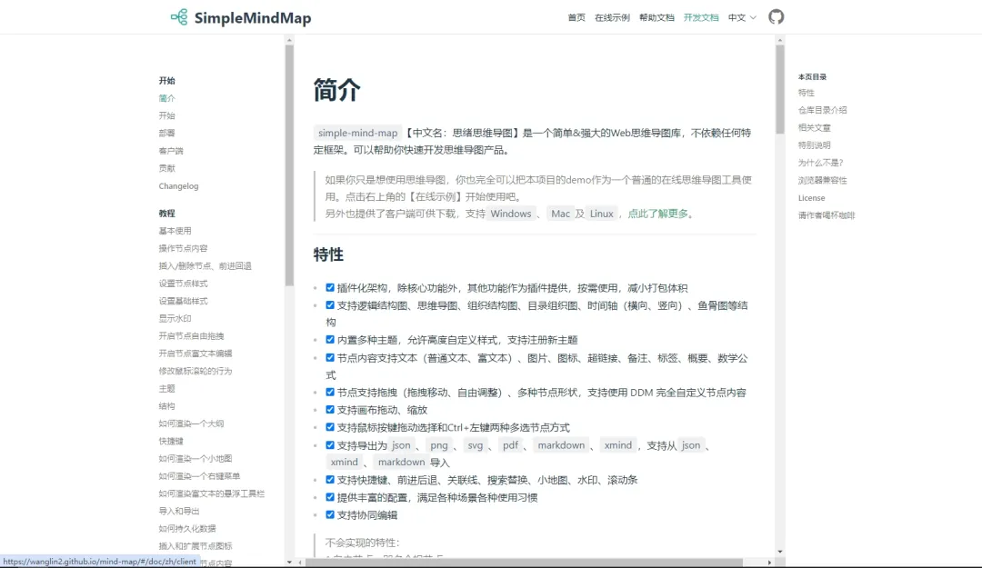Screen dimensions: 982x568
Task: Click the simple-mind-map code label
Action: pos(357,133)
